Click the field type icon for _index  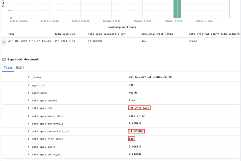coord(28,77)
